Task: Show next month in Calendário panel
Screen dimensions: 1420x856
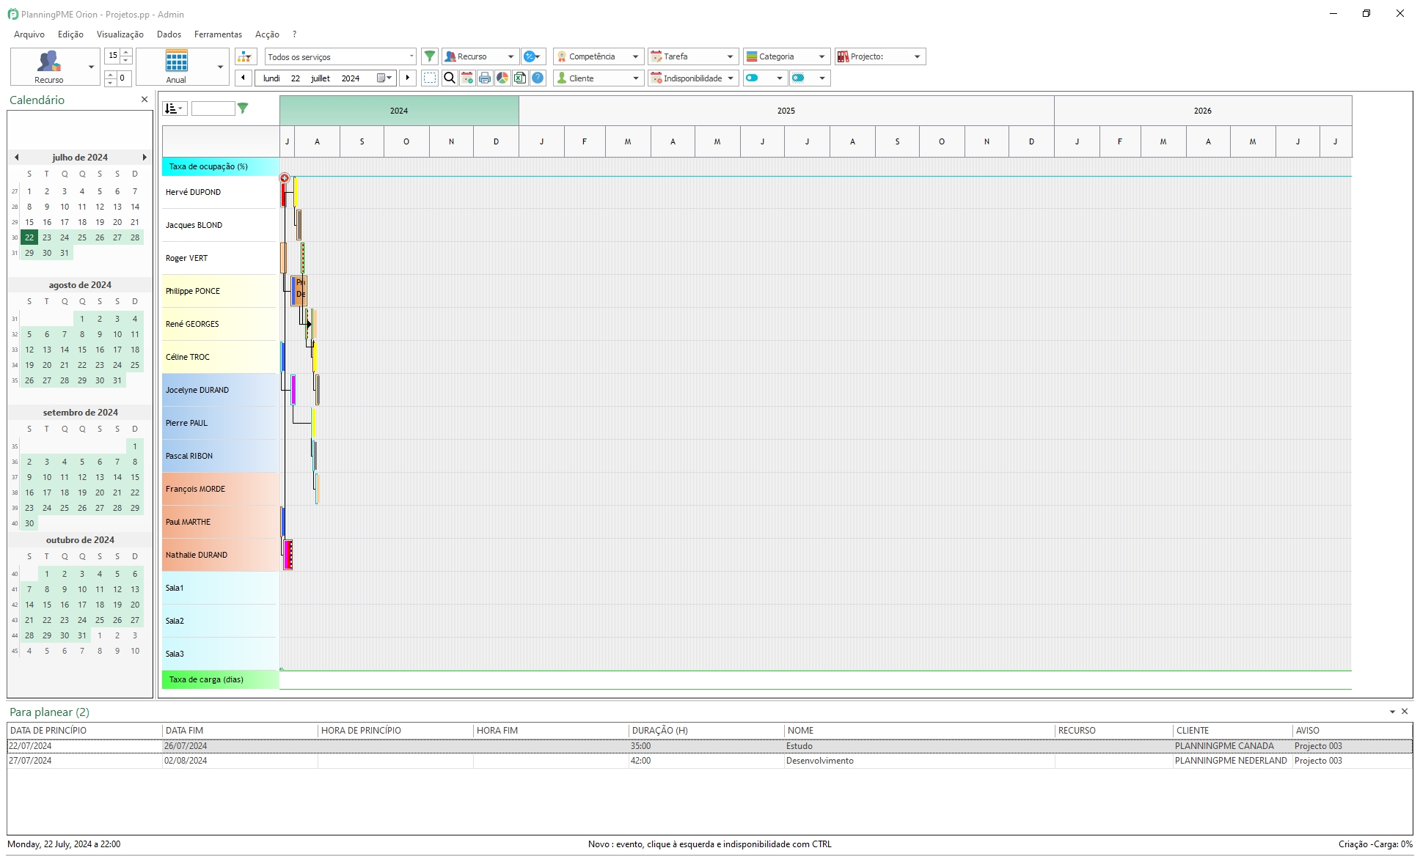Action: (x=144, y=158)
